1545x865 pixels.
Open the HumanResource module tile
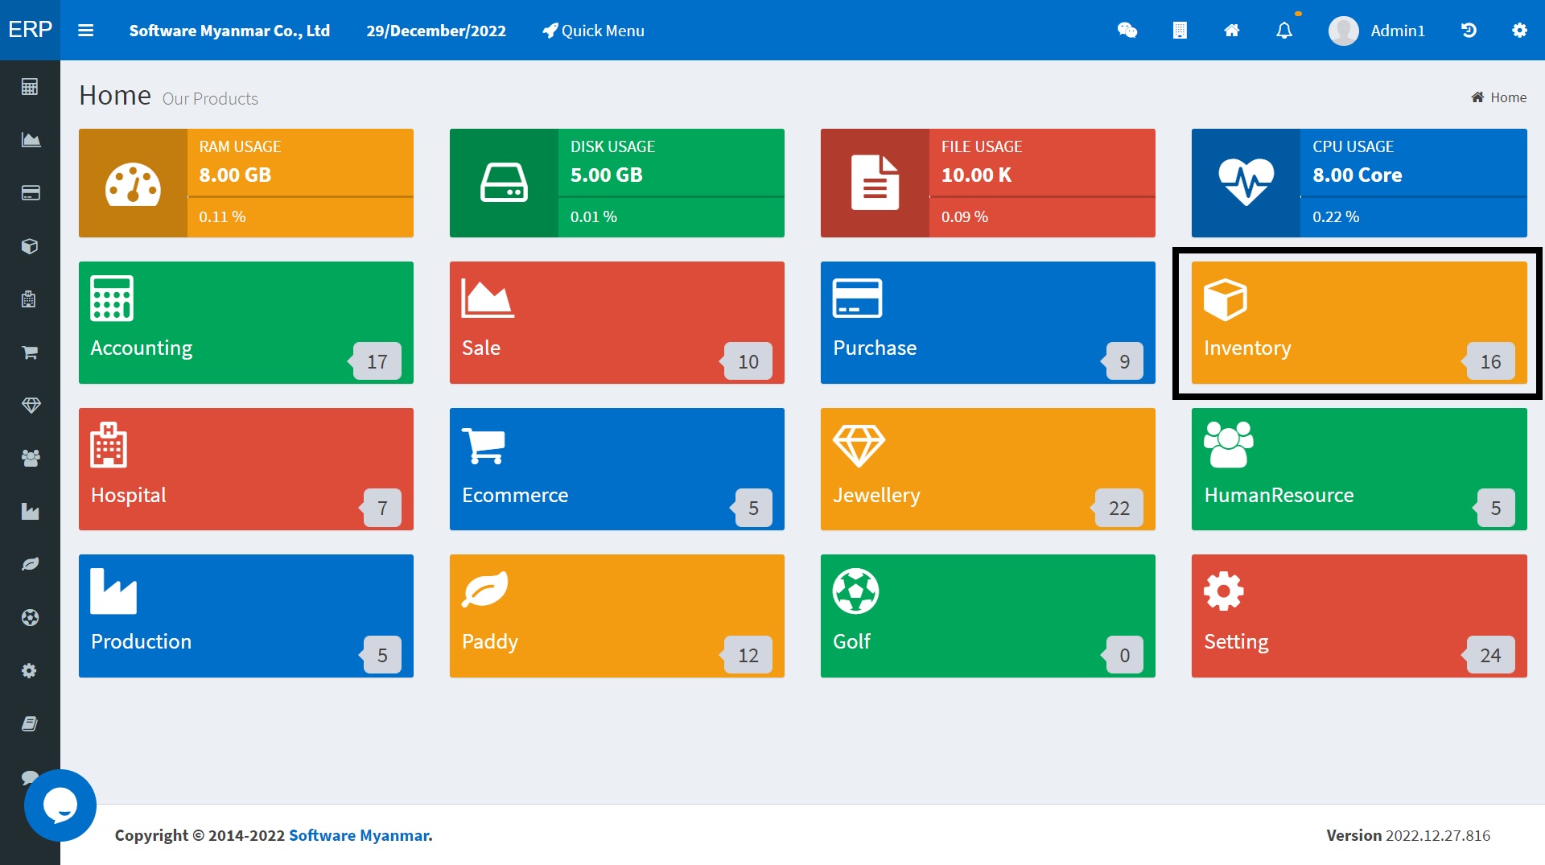[x=1359, y=469]
